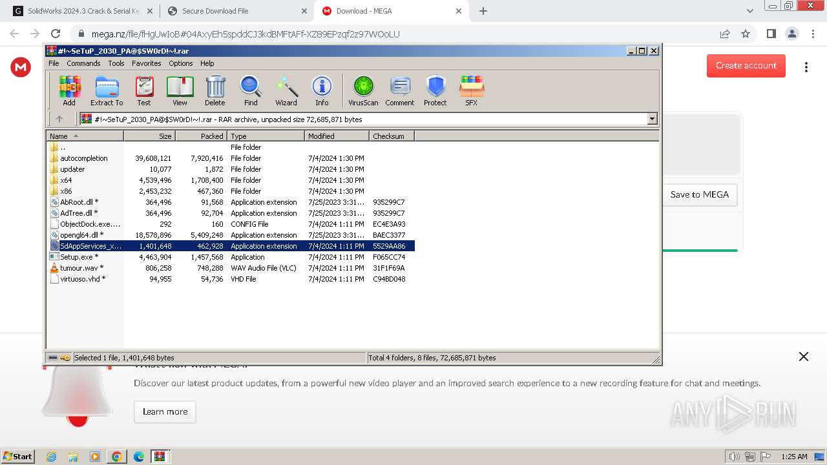827x465 pixels.
Task: Launch the Wizard wand icon
Action: pyautogui.click(x=286, y=90)
